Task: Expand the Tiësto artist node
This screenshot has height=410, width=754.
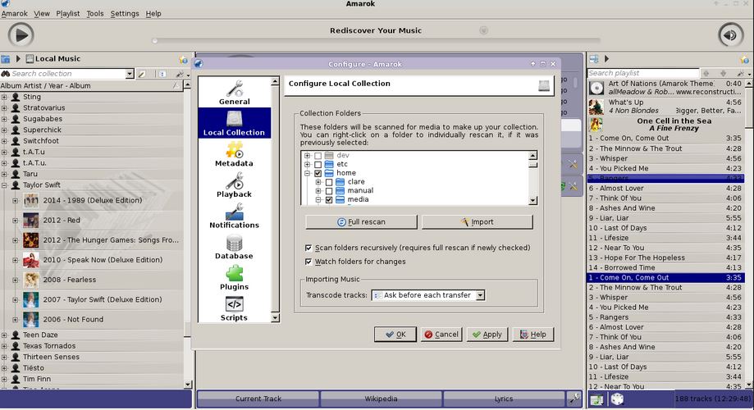Action: pyautogui.click(x=4, y=368)
